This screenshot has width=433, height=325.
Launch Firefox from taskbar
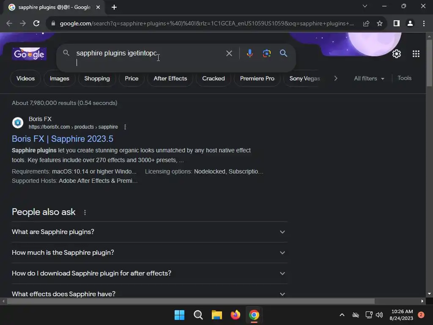click(x=235, y=315)
